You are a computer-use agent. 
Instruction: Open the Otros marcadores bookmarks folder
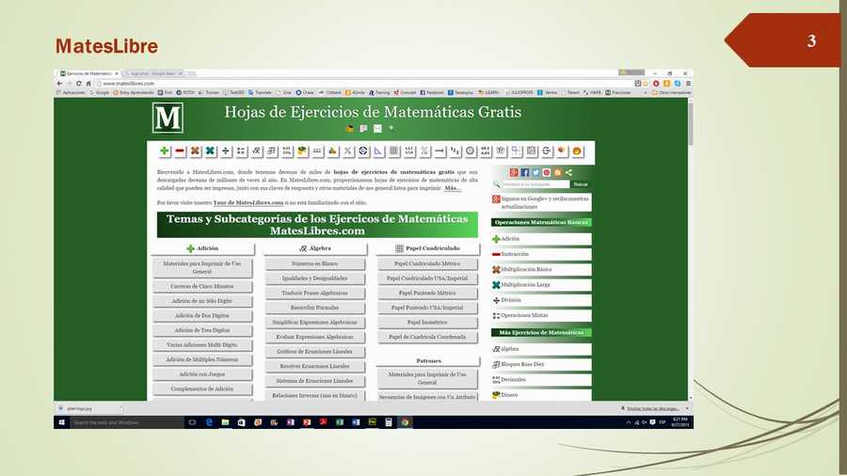click(671, 93)
